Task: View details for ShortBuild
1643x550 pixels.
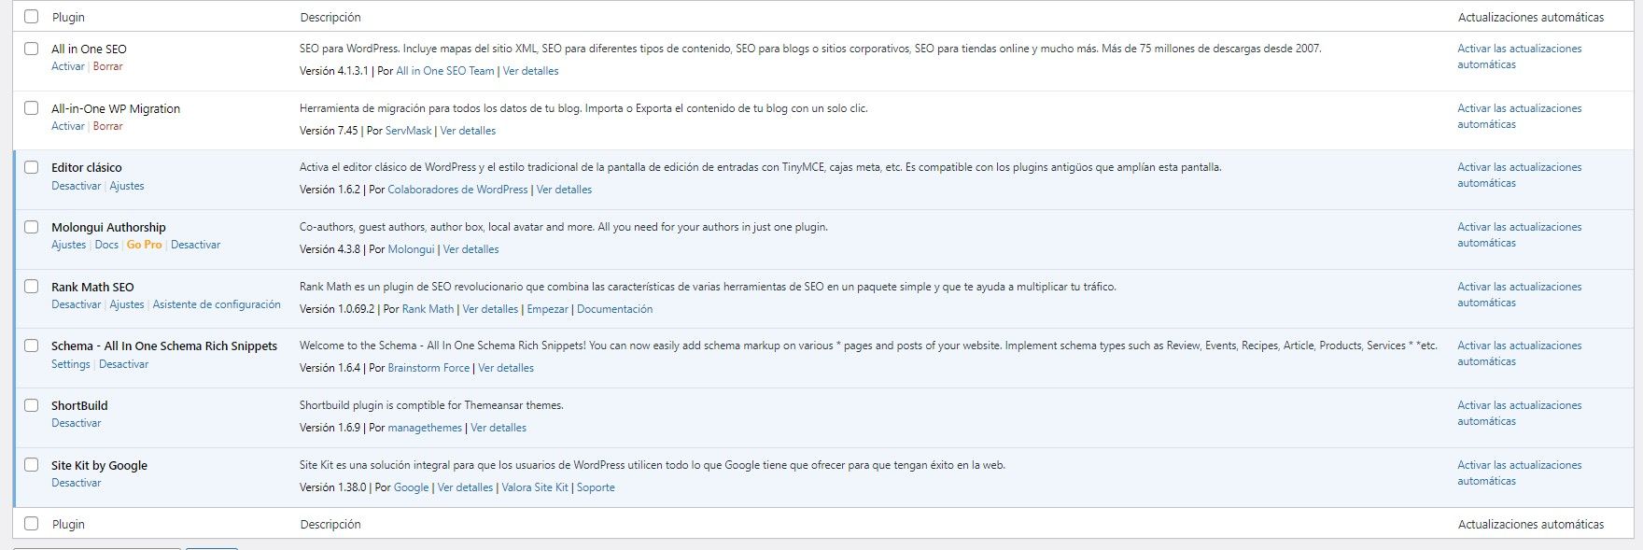Action: pyautogui.click(x=499, y=428)
